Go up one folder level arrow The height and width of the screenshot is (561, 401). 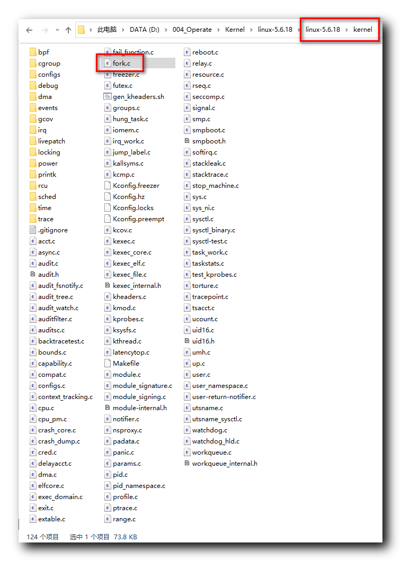point(68,30)
